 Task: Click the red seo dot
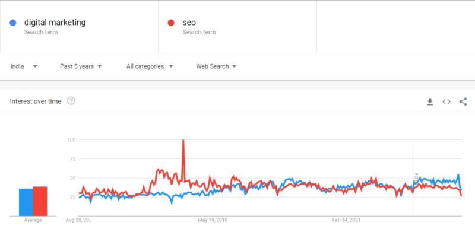(x=171, y=23)
